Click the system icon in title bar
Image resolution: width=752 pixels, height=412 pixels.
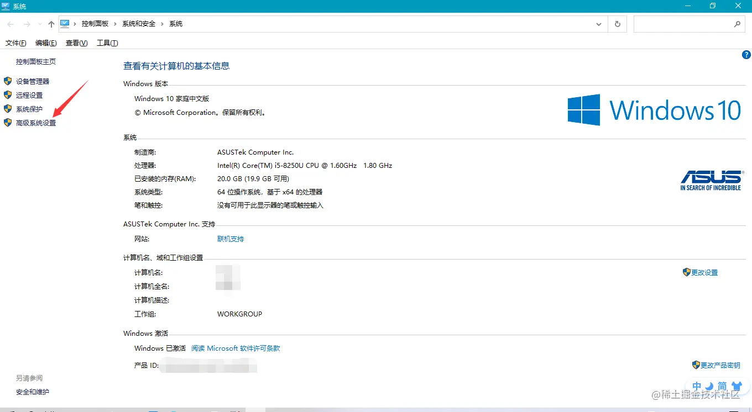pyautogui.click(x=6, y=6)
